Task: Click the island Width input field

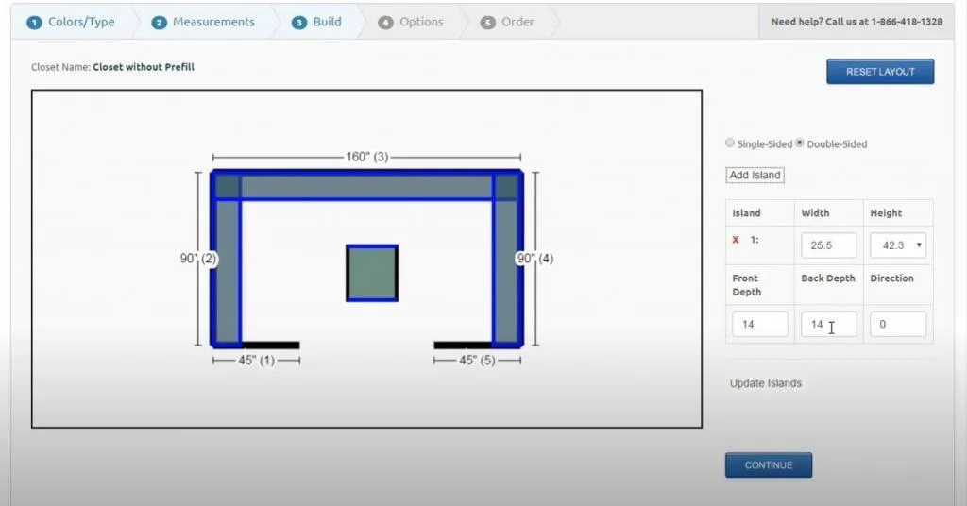Action: [x=829, y=245]
